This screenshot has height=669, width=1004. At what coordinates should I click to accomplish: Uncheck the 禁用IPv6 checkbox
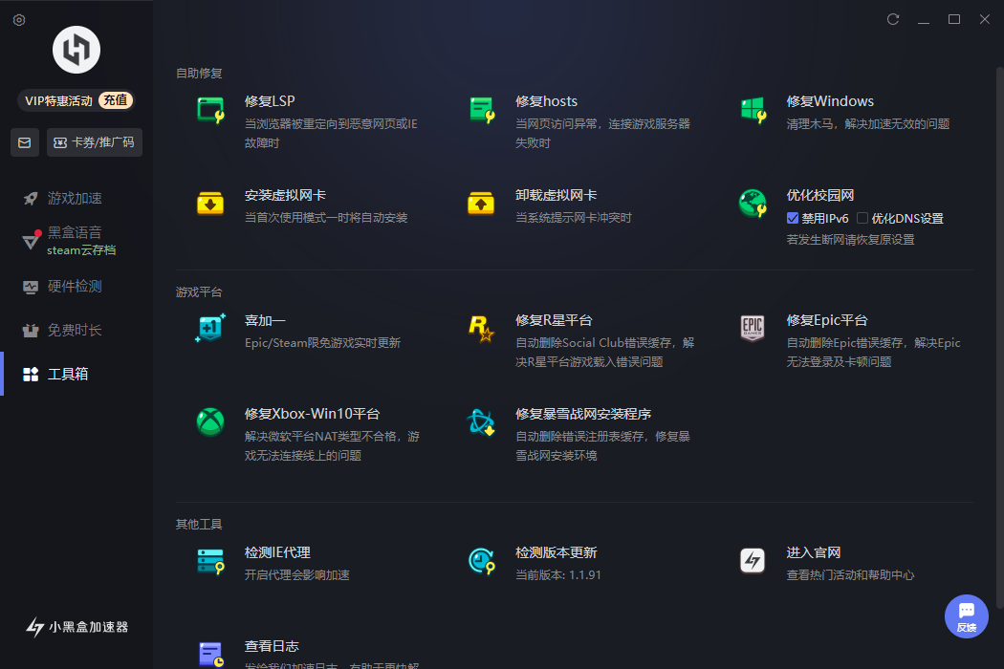coord(793,218)
